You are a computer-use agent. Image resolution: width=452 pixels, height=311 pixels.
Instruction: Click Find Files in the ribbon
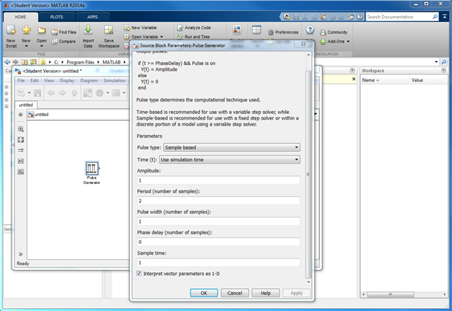point(64,32)
